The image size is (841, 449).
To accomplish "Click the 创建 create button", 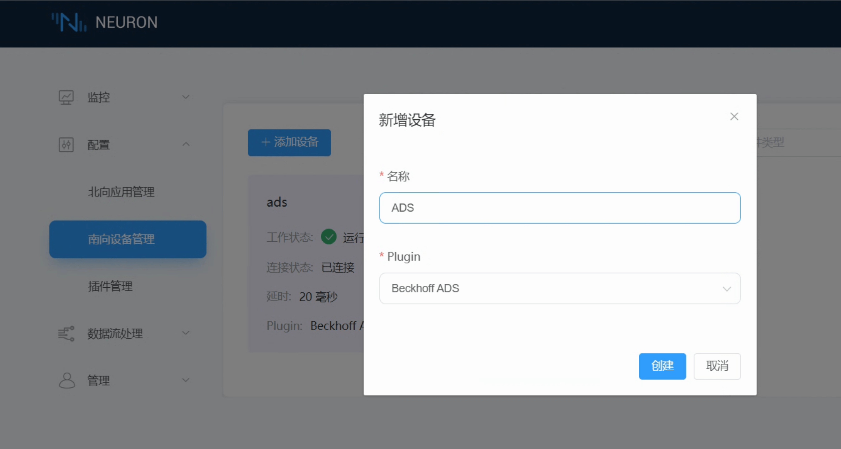I will [662, 366].
